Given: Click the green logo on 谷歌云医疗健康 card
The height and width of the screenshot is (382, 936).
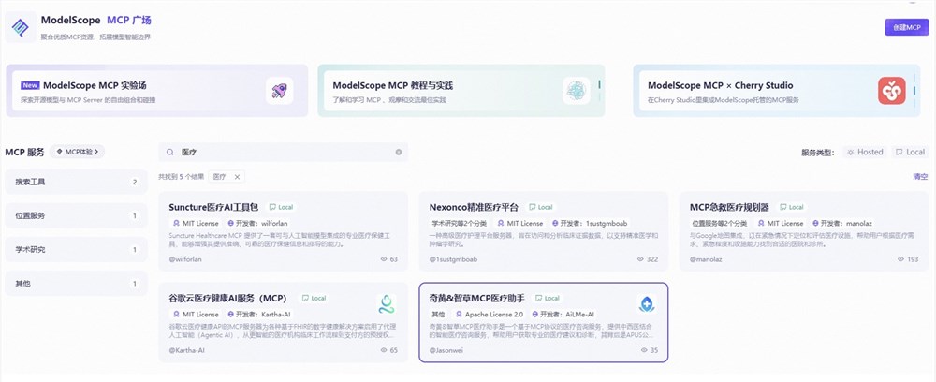Looking at the screenshot, I should coord(386,303).
